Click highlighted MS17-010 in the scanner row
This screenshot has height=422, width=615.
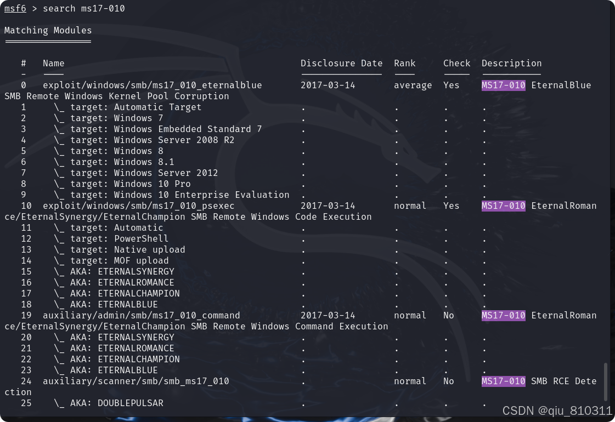tap(503, 381)
